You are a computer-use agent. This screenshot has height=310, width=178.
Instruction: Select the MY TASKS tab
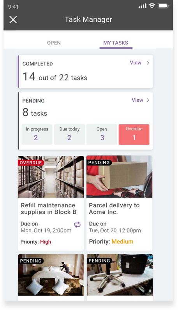tap(116, 43)
